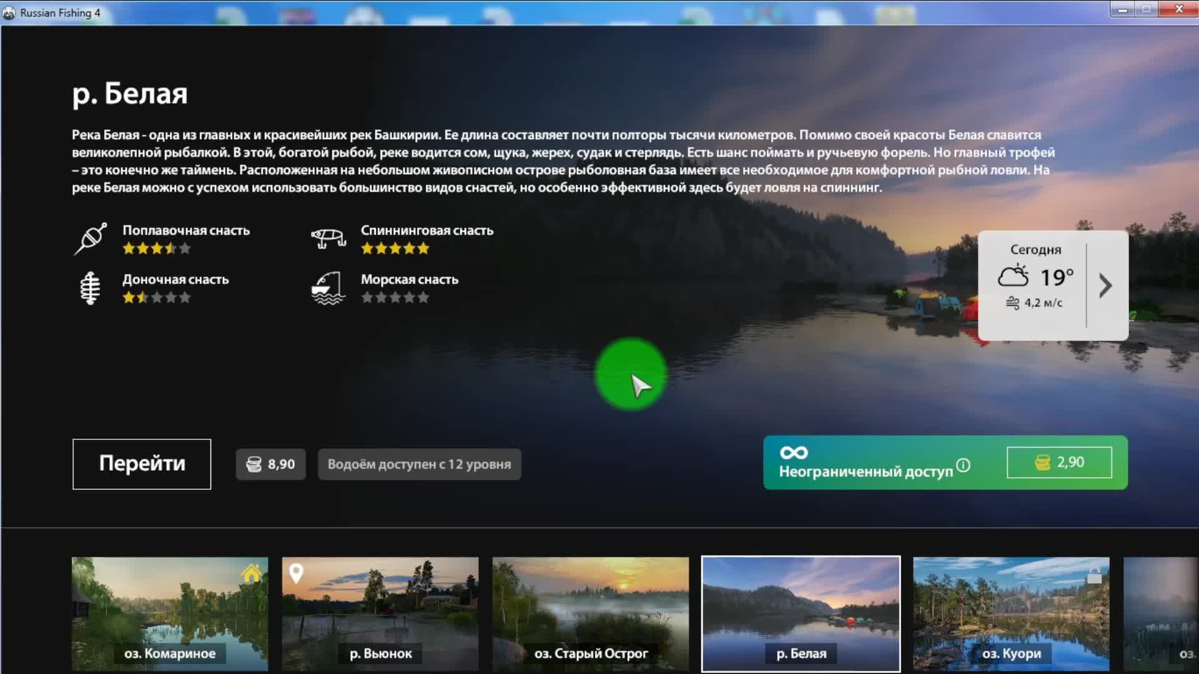Click the cloudy weather icon
This screenshot has width=1199, height=674.
(1013, 276)
